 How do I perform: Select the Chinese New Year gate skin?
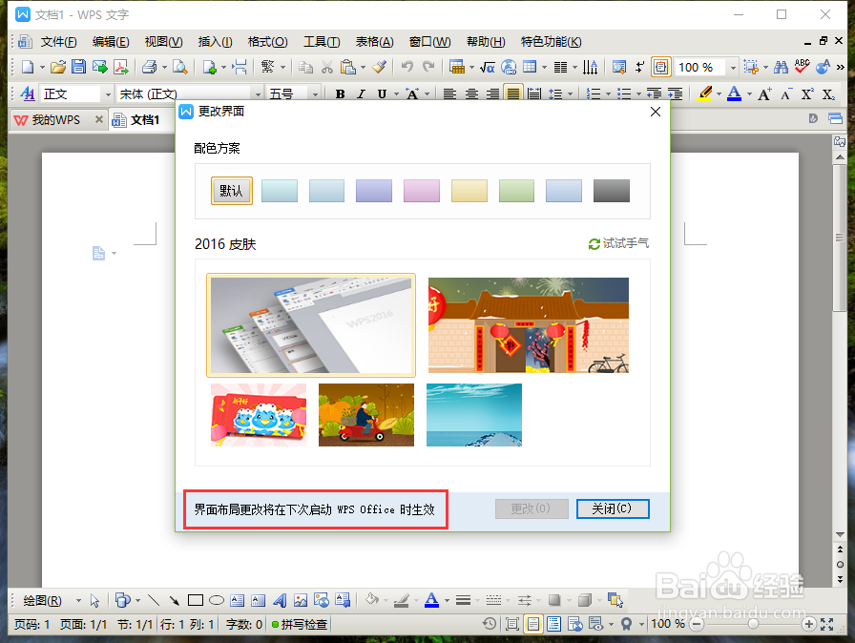point(529,325)
